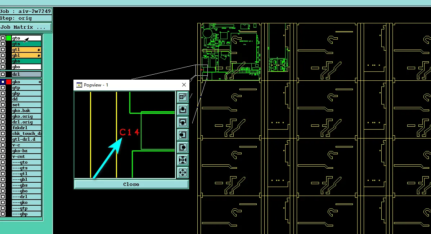Image resolution: width=431 pixels, height=234 pixels.
Task: Select the dd layer row
Action: (26, 99)
